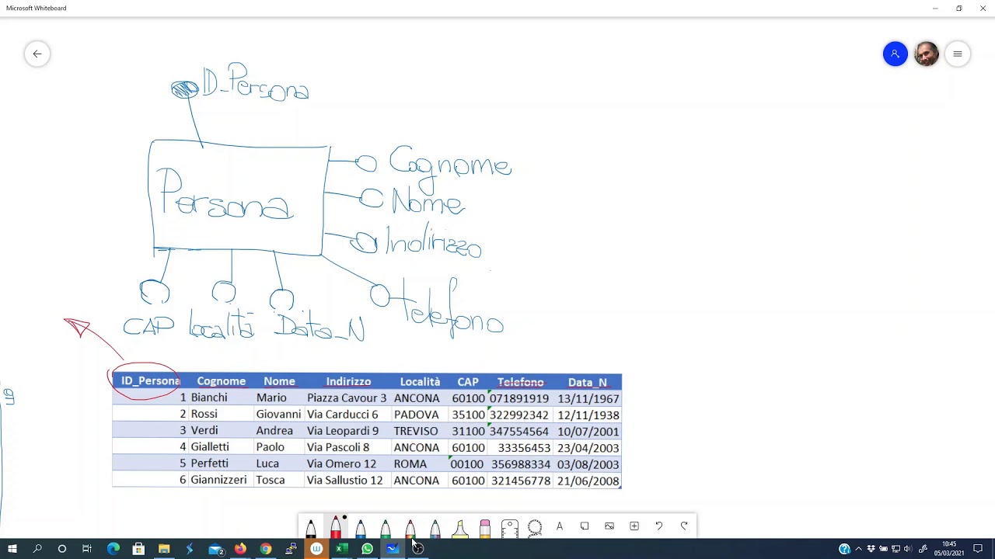Screen dimensions: 995x559
Task: Select the yellow highlighter tool
Action: pyautogui.click(x=460, y=527)
